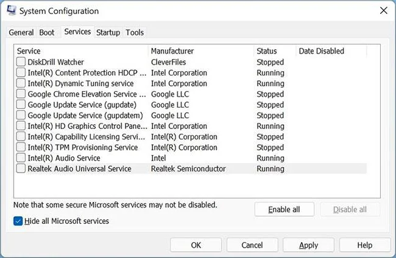The height and width of the screenshot is (258, 396).
Task: Click Stopped status of DiskDrill Watcher
Action: [270, 62]
